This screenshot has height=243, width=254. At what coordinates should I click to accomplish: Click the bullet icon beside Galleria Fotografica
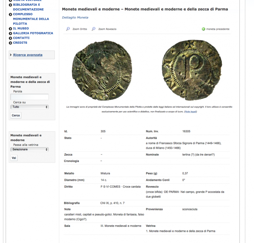point(10,33)
